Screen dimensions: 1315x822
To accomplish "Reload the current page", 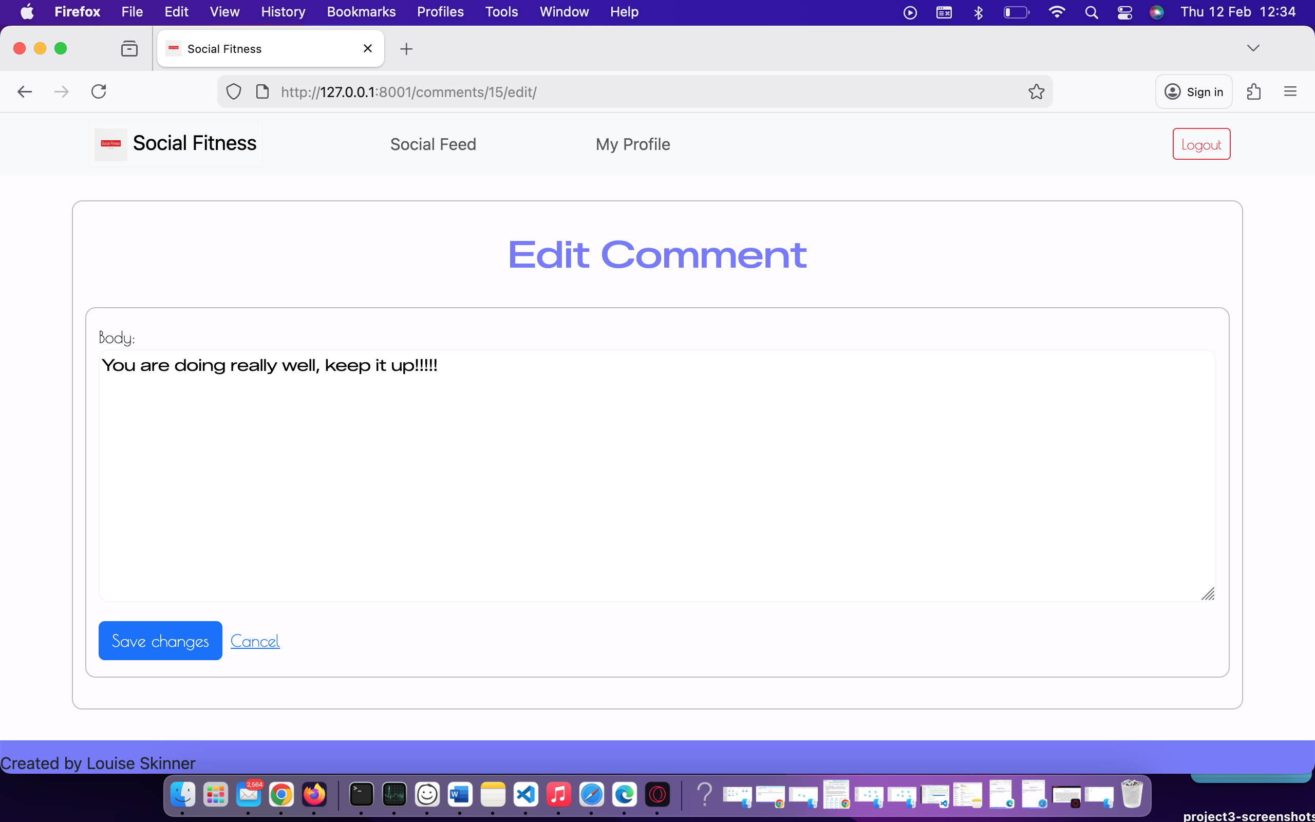I will click(98, 91).
